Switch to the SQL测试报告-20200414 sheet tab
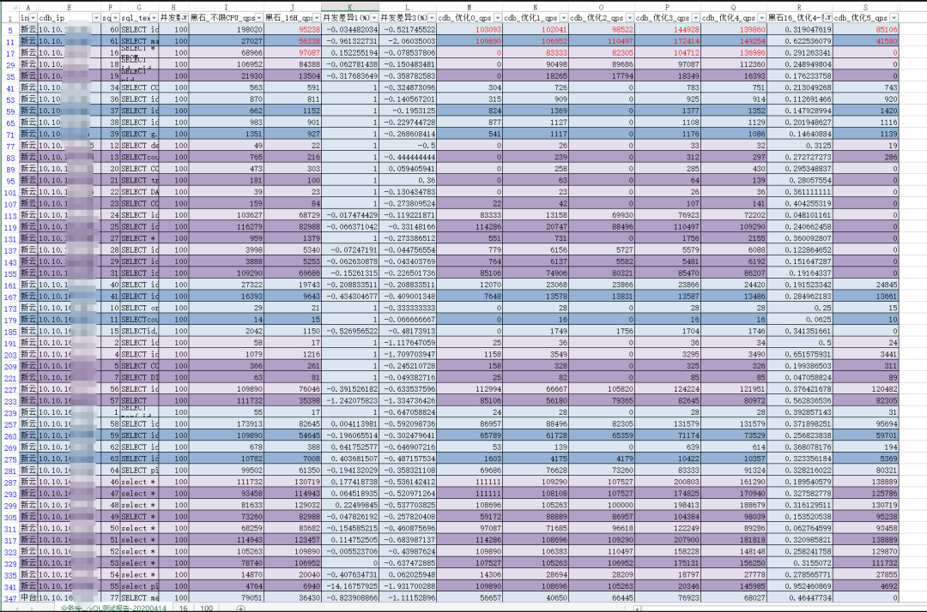This screenshot has height=612, width=927. [112, 608]
